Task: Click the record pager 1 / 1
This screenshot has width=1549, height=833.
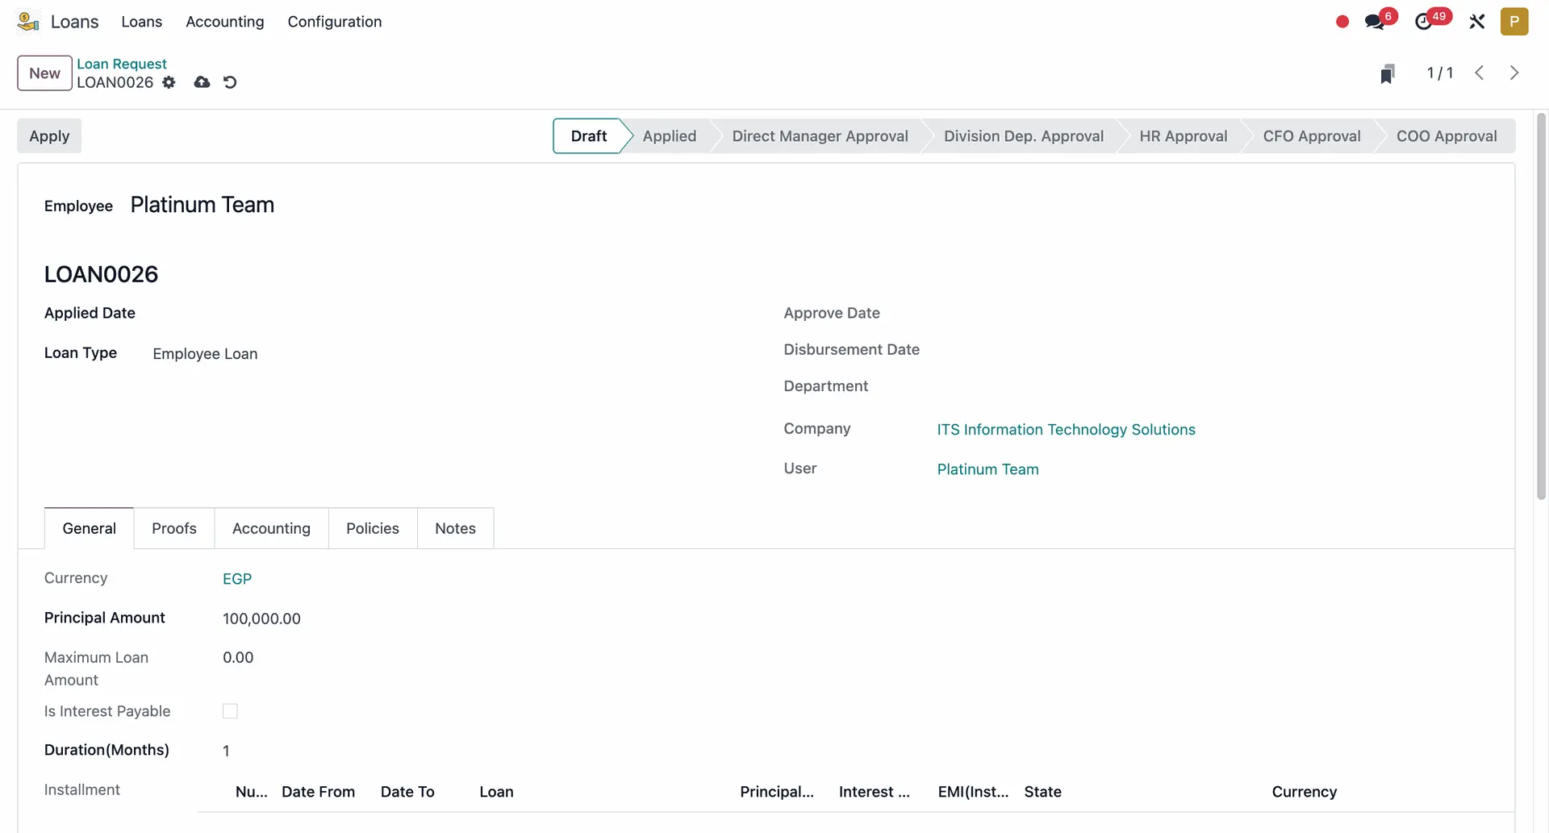Action: click(1440, 73)
